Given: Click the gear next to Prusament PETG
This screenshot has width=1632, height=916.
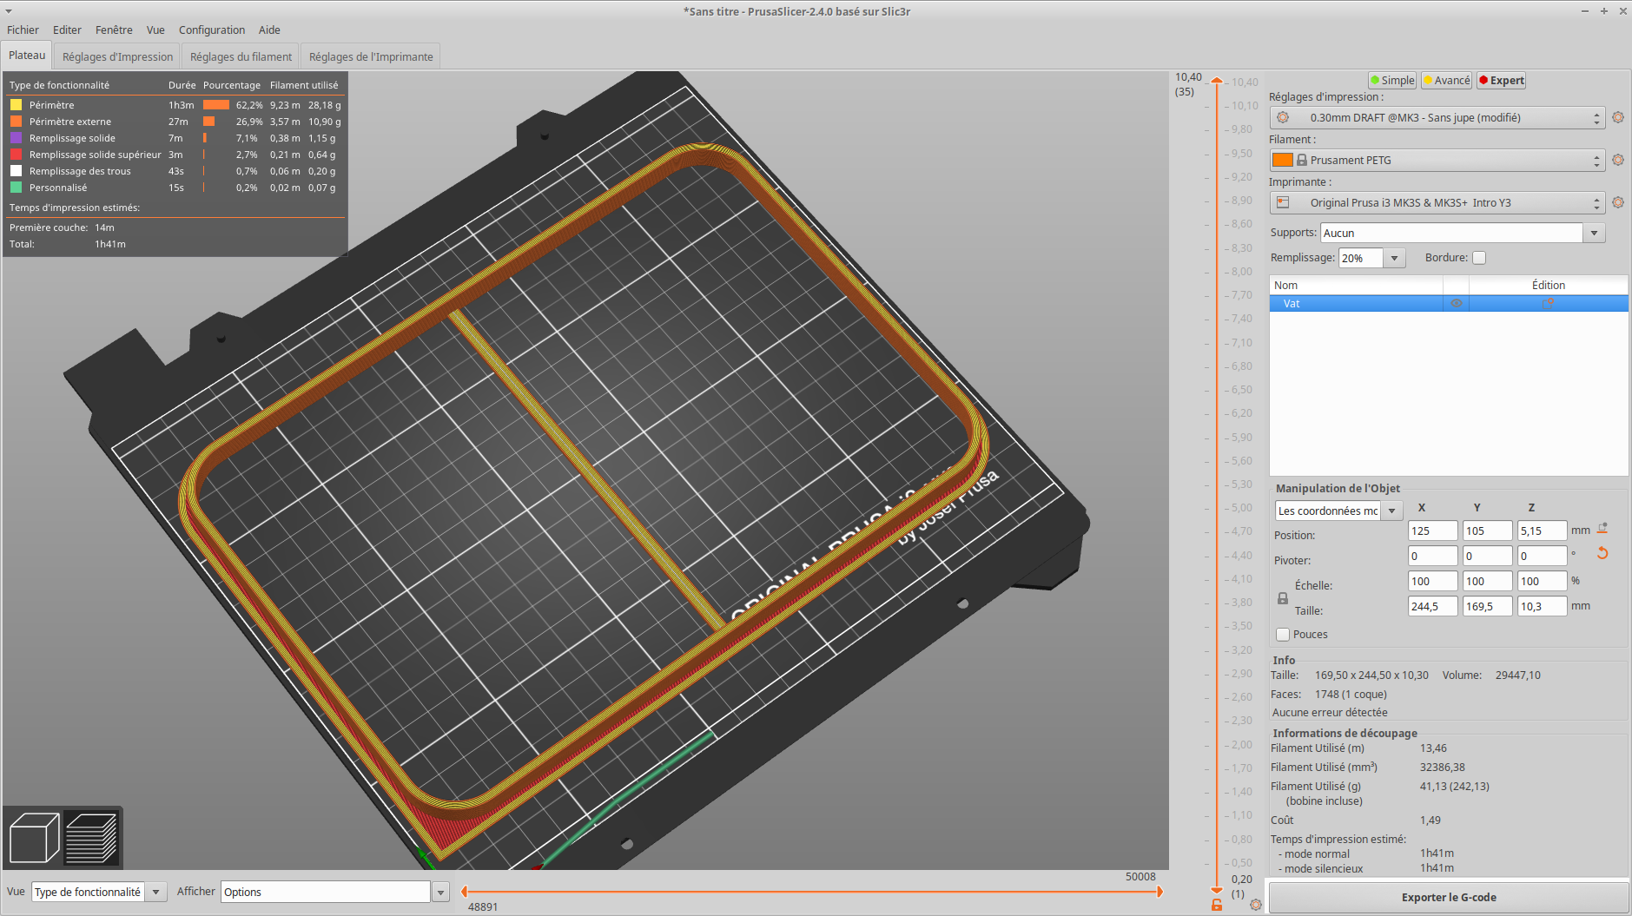Looking at the screenshot, I should tap(1618, 160).
